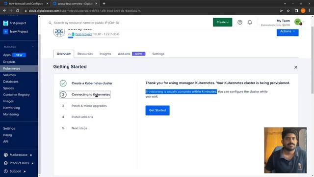
Task: Click the Get Started button
Action: (157, 110)
